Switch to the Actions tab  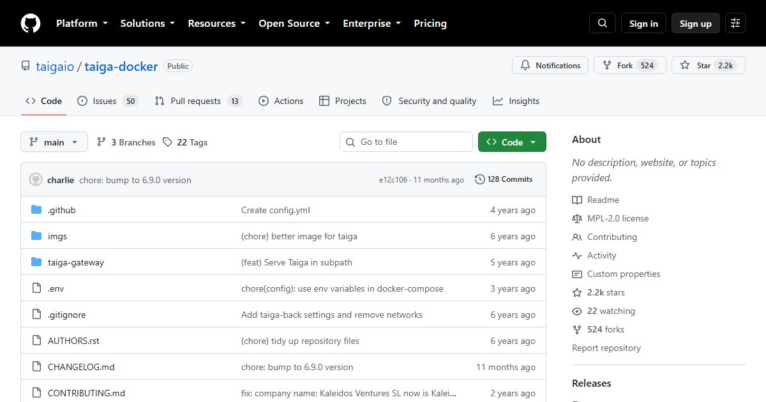pyautogui.click(x=281, y=101)
